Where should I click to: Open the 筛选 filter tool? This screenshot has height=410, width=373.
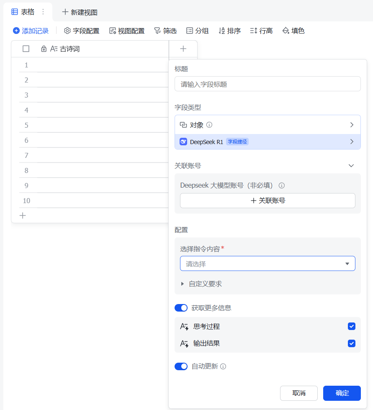click(x=165, y=31)
